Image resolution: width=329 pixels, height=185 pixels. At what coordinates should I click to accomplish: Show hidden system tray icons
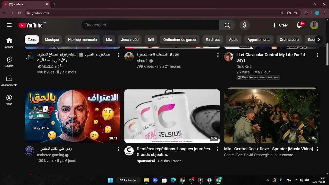click(x=268, y=180)
